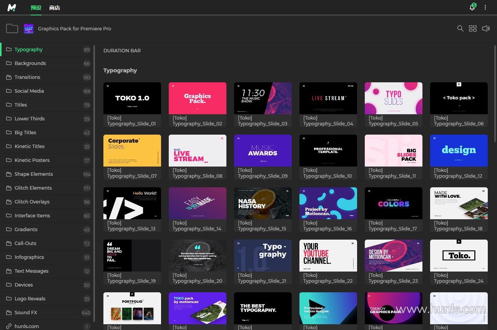Choose the yellow Corporate Slides preset
This screenshot has height=330, width=497.
coord(132,150)
